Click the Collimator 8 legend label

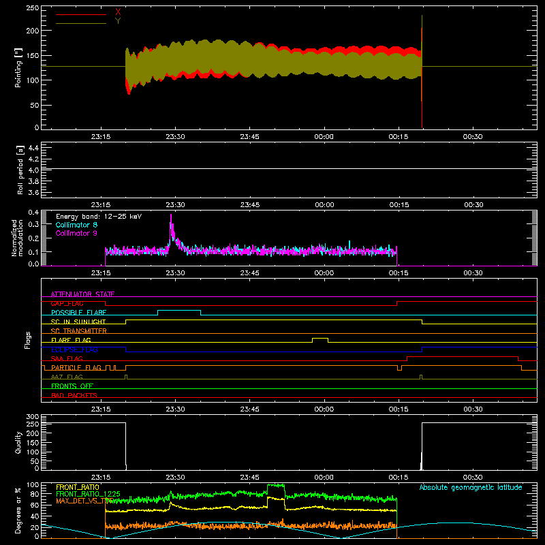point(76,225)
